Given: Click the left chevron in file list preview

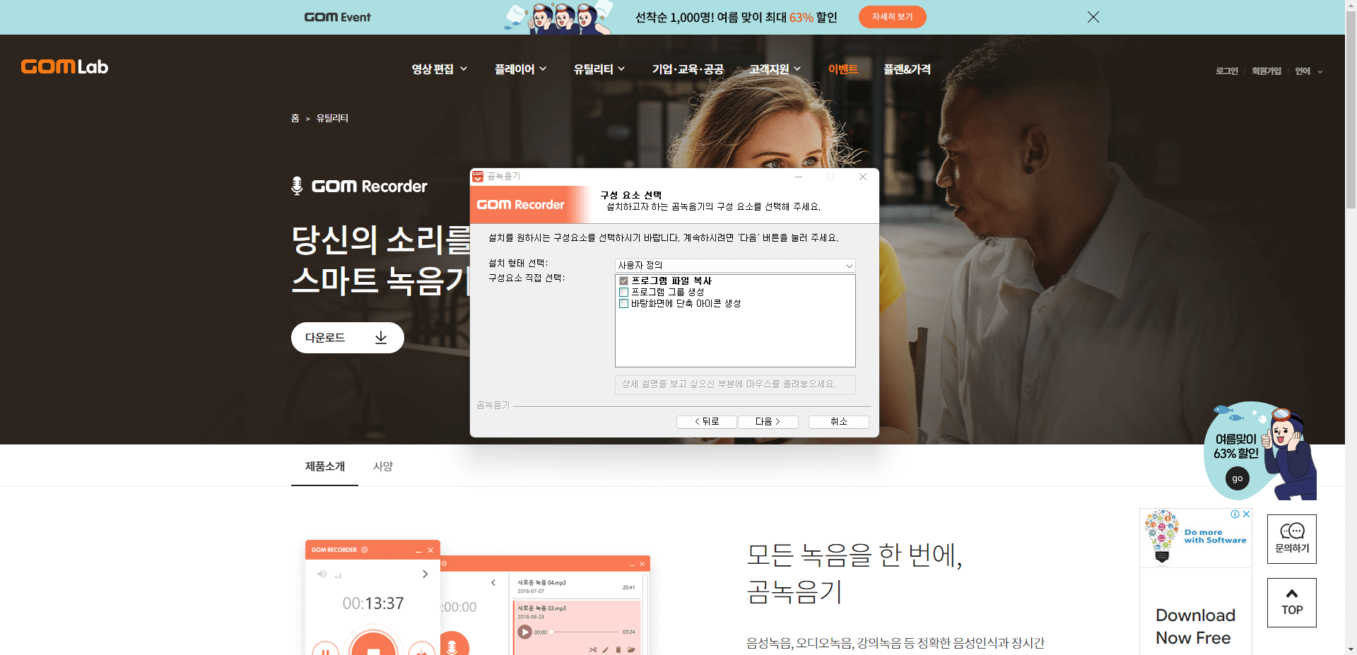Looking at the screenshot, I should [x=493, y=583].
